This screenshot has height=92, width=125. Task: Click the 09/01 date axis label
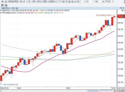tap(68, 88)
